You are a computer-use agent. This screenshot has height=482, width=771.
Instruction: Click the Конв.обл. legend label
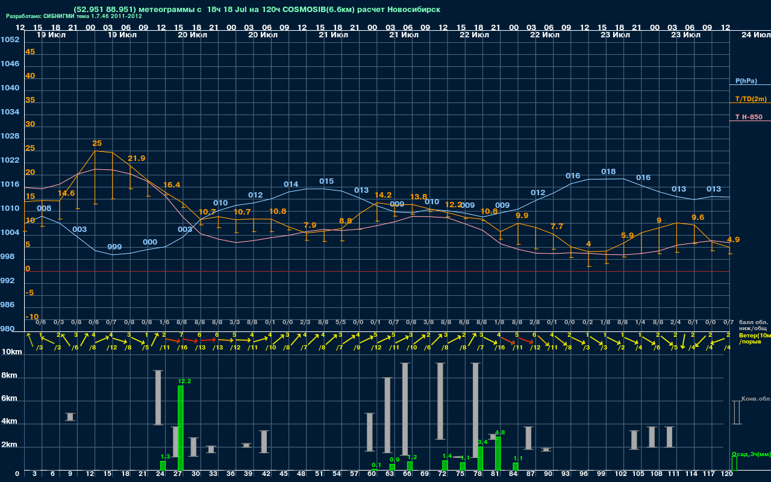tap(756, 399)
